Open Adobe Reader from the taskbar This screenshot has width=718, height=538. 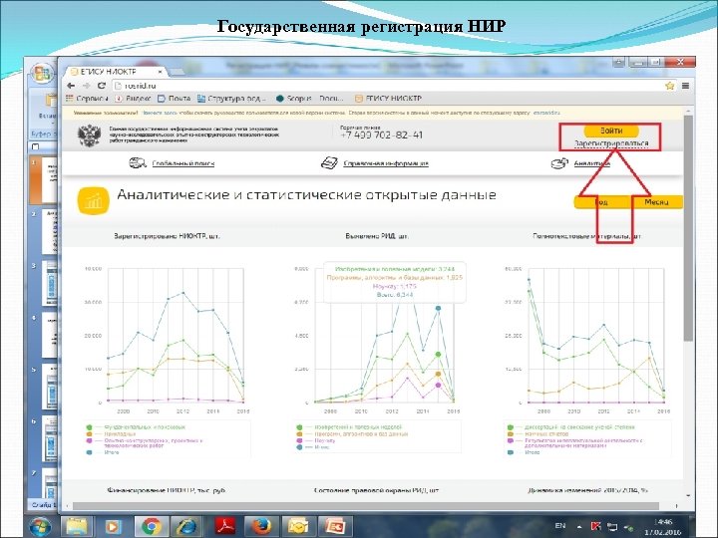224,527
